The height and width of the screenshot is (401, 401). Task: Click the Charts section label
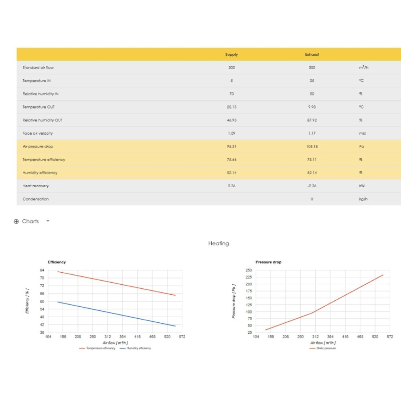pos(30,221)
